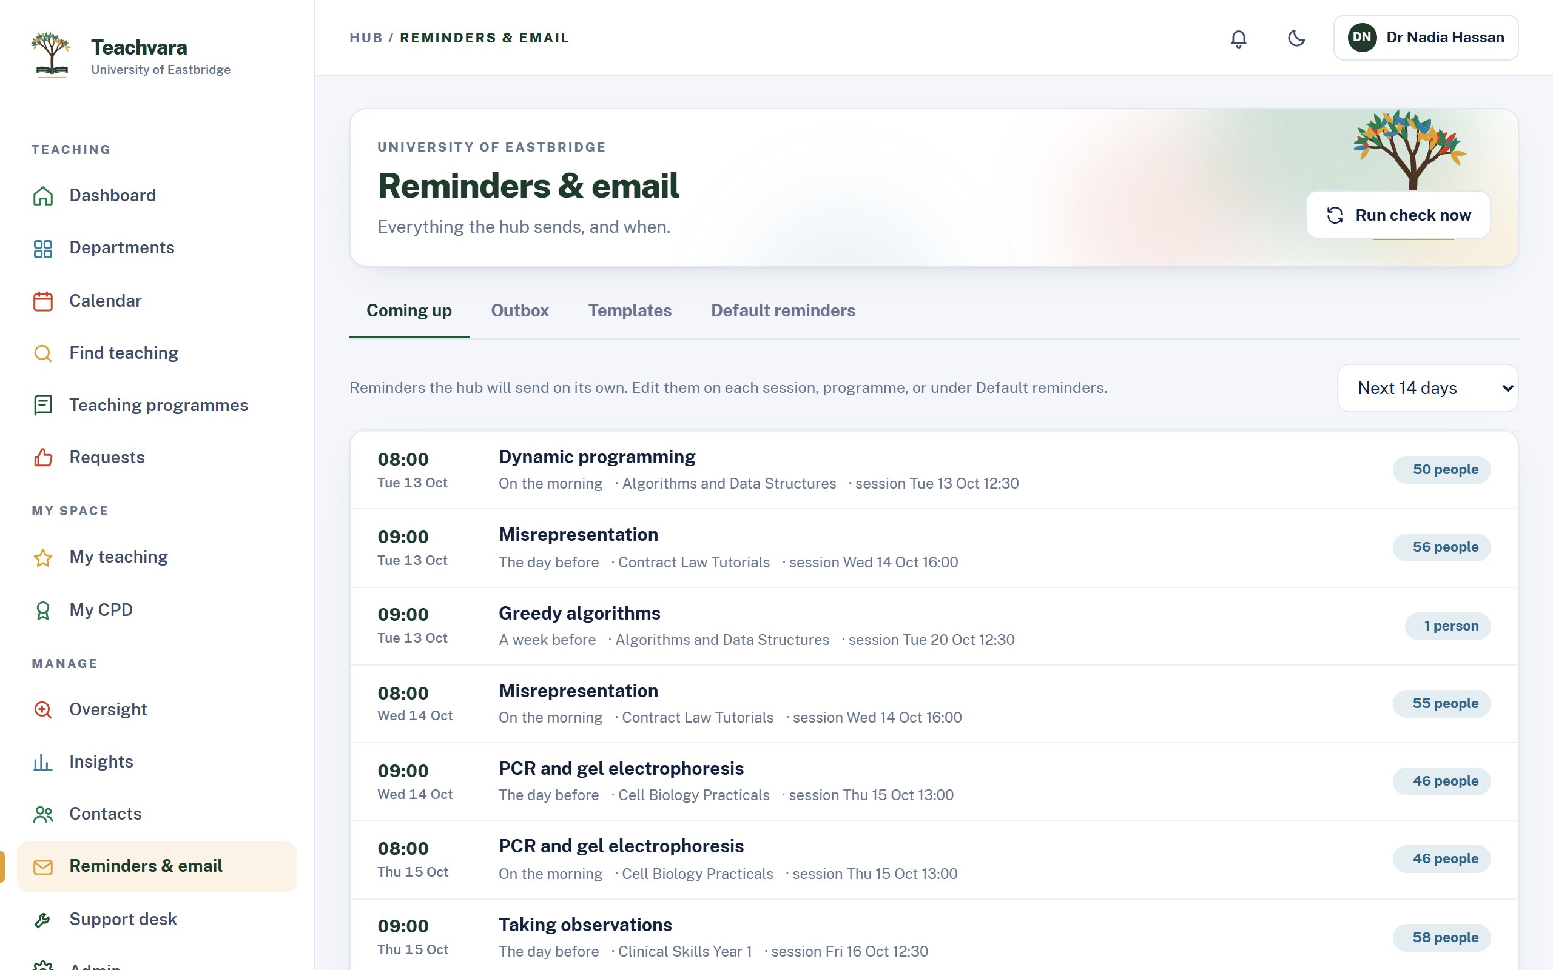The image size is (1553, 970).
Task: Click 46 people badge in Thu 15 Oct row
Action: tap(1441, 859)
